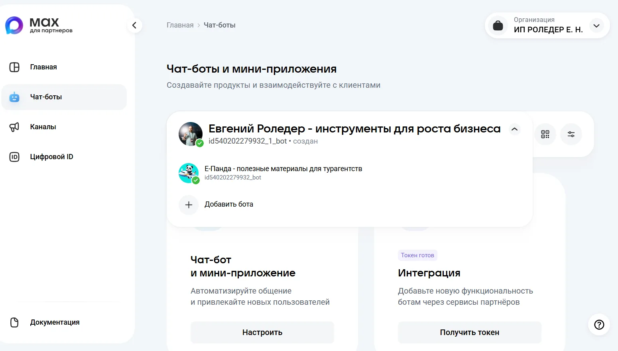Click the MAX для партнеров logo

pyautogui.click(x=39, y=25)
